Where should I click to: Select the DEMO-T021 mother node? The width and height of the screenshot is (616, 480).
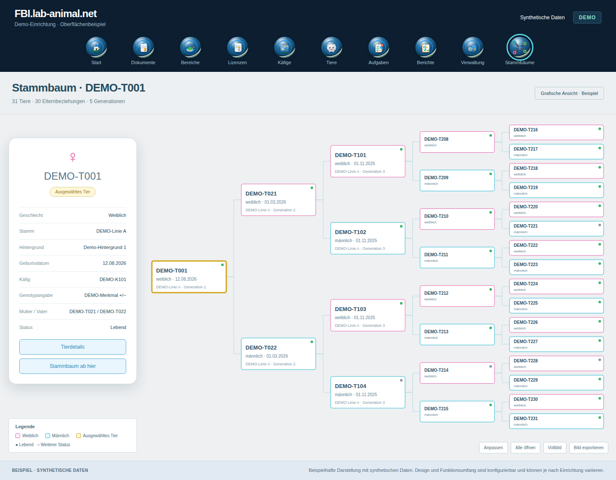278,200
